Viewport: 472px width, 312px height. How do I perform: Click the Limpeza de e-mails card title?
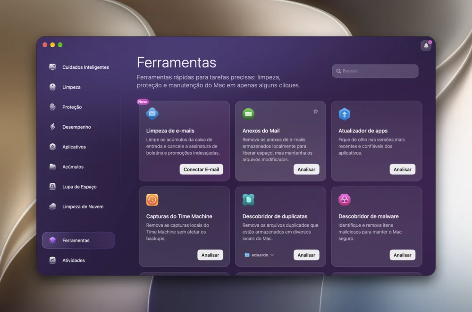tap(170, 131)
